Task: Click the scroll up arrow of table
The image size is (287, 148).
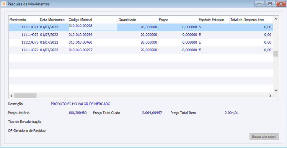Action: click(276, 19)
